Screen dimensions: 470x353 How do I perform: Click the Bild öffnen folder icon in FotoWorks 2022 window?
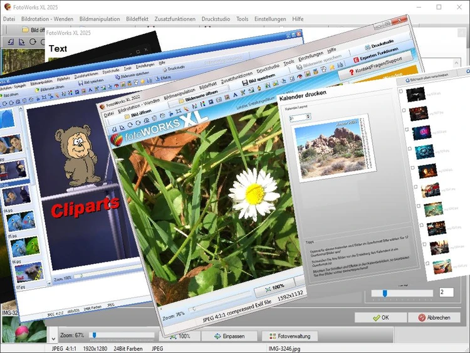(127, 117)
